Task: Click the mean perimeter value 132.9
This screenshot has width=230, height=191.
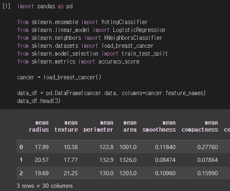Action: [107, 160]
